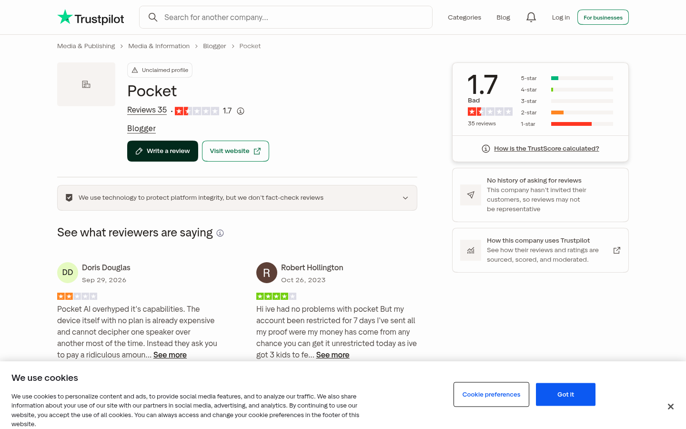Open Media & Publishing breadcrumb
Image resolution: width=686 pixels, height=429 pixels.
click(86, 46)
